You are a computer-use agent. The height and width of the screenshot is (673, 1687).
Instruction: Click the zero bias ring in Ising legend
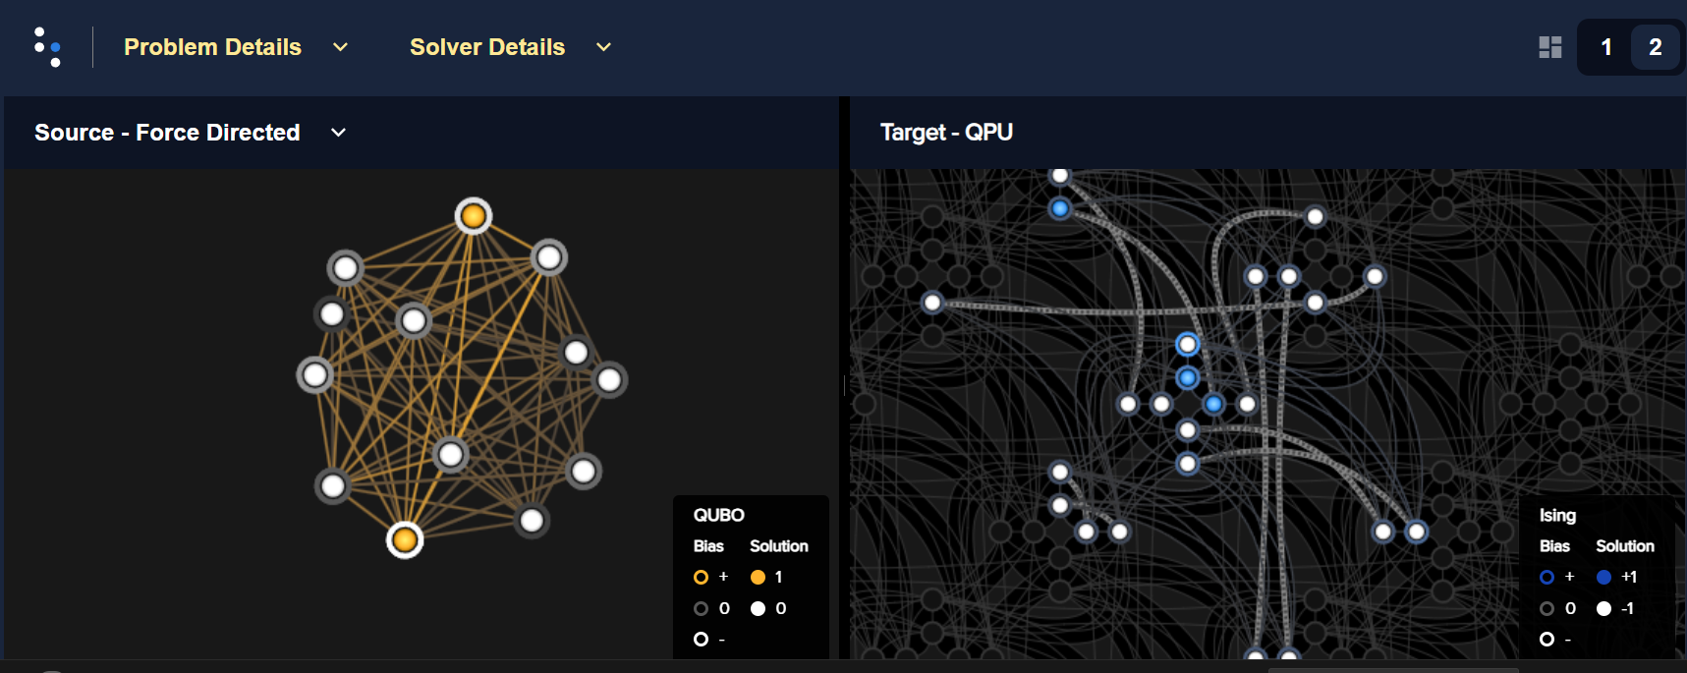(x=1546, y=609)
